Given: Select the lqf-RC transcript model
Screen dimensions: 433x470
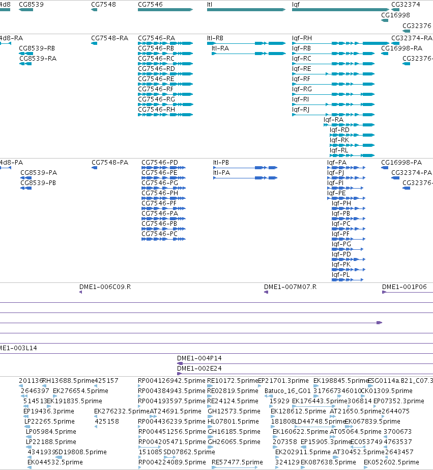Looking at the screenshot, I should [333, 64].
